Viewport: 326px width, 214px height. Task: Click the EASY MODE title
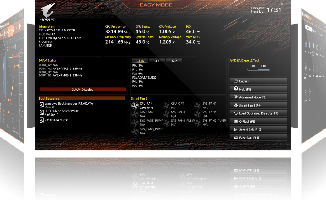pyautogui.click(x=156, y=5)
